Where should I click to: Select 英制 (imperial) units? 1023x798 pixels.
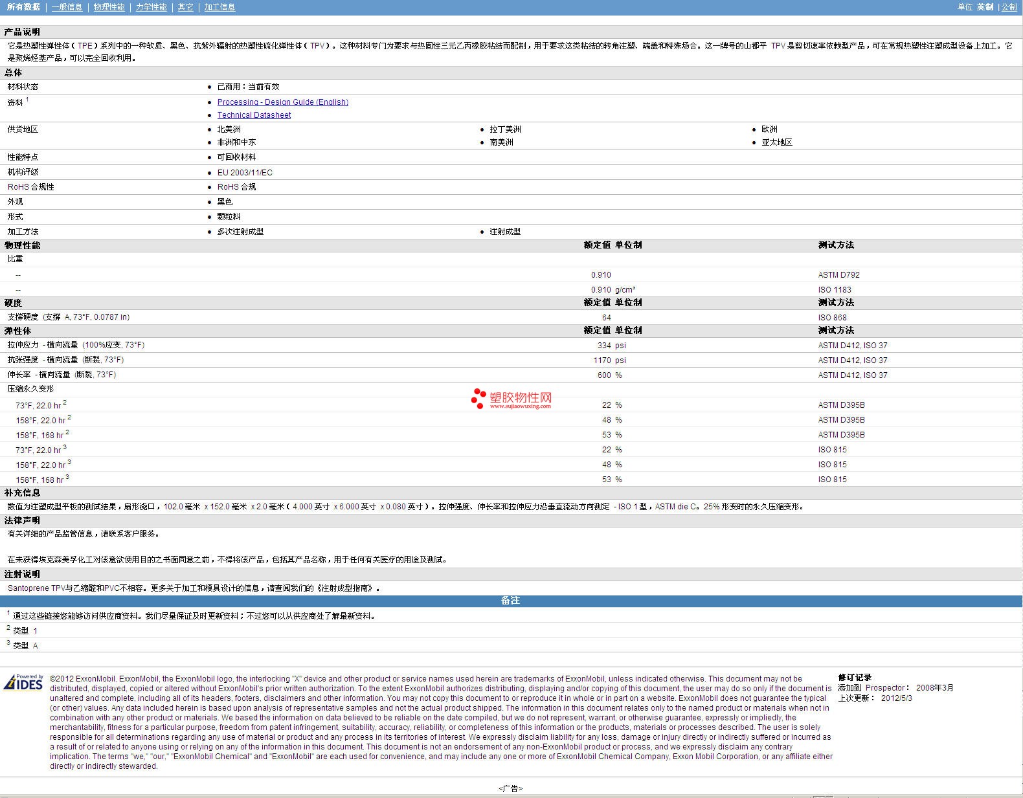click(985, 7)
